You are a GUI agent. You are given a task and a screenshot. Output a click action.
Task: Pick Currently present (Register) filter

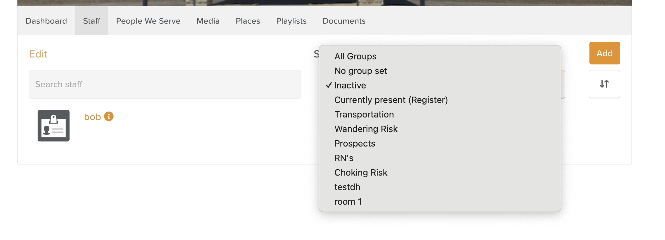[x=391, y=100]
